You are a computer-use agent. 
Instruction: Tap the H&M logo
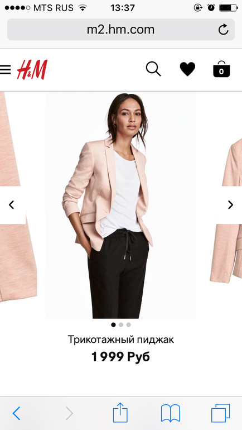32,70
